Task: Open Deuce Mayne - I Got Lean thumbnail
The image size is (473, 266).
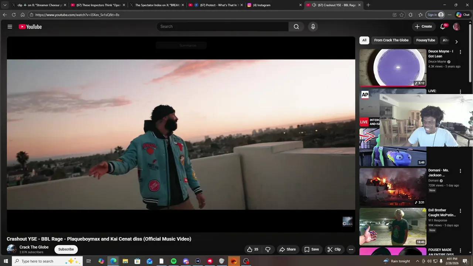Action: point(393,68)
